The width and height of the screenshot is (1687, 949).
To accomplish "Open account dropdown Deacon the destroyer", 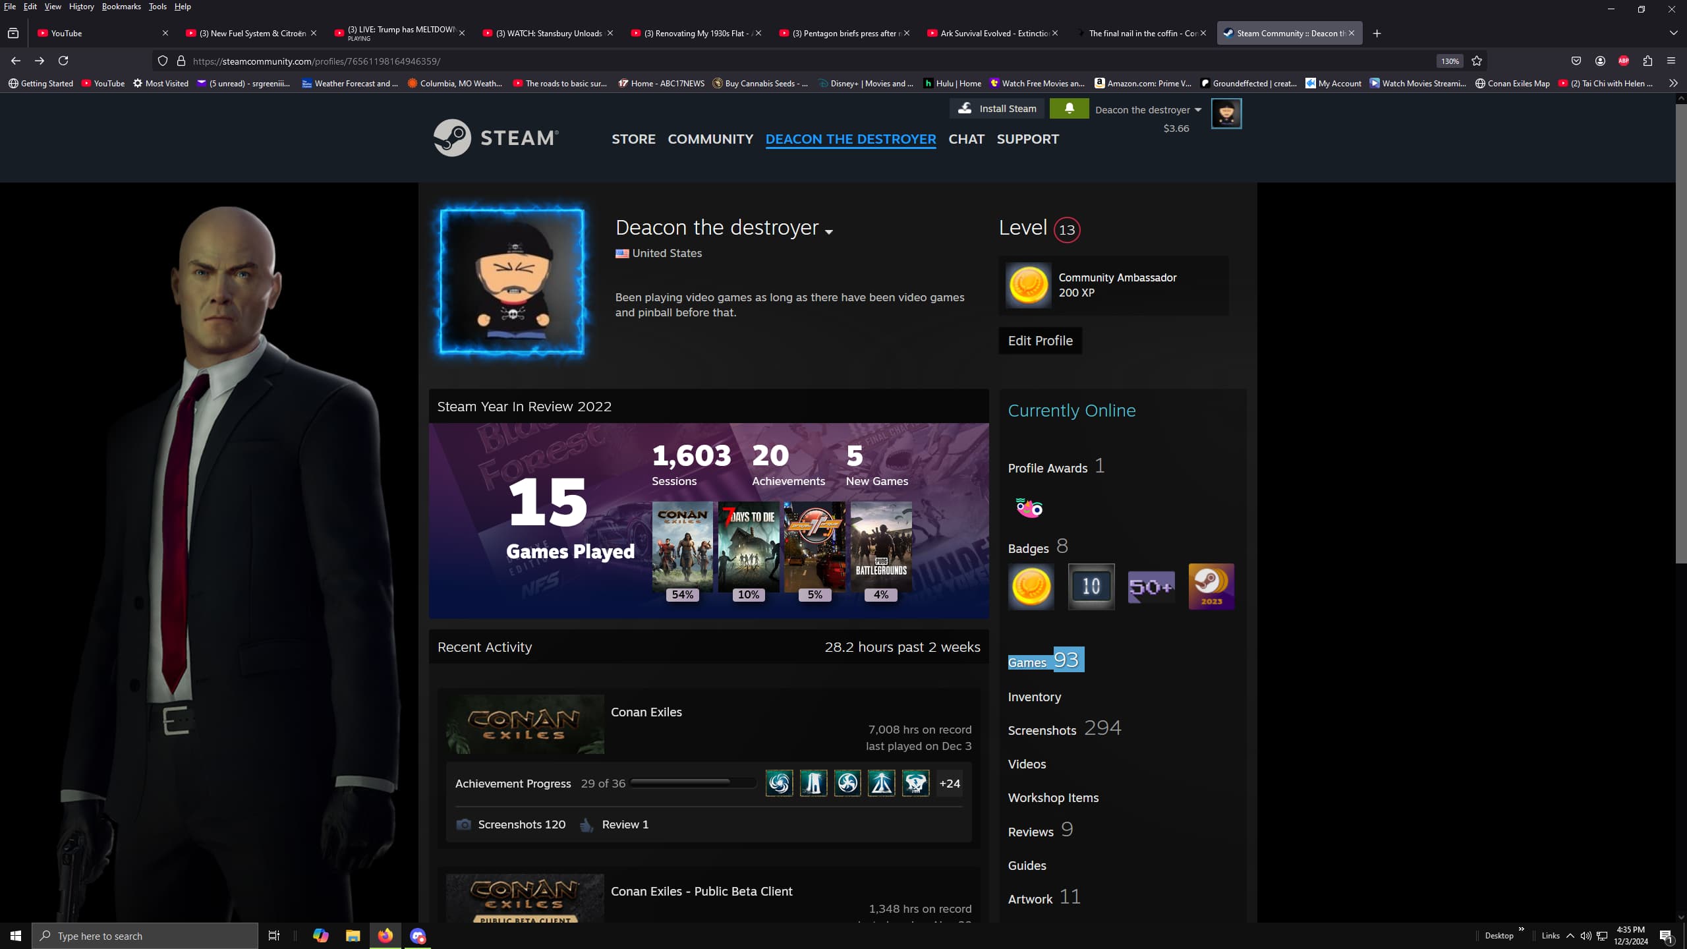I will coord(1148,109).
